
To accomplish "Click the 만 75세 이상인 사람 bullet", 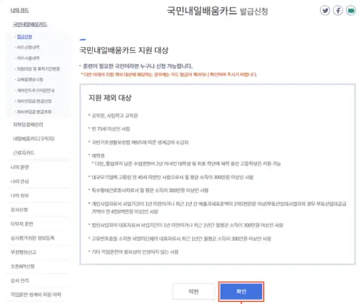I will click(x=111, y=129).
